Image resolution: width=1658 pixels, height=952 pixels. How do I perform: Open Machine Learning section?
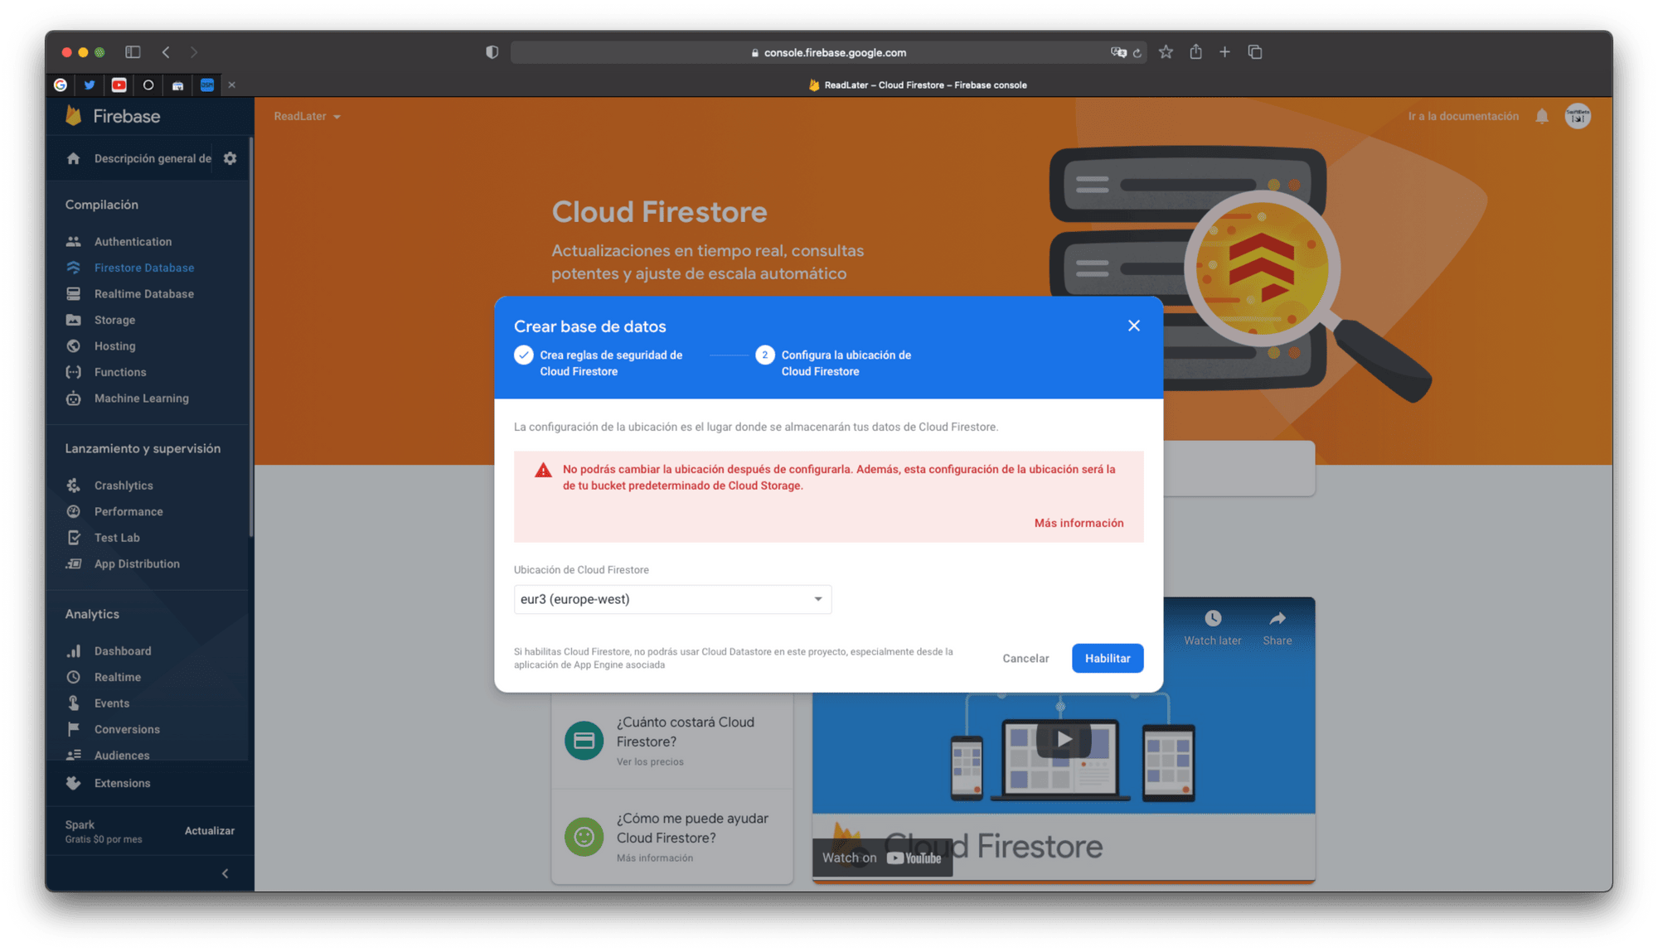tap(142, 398)
